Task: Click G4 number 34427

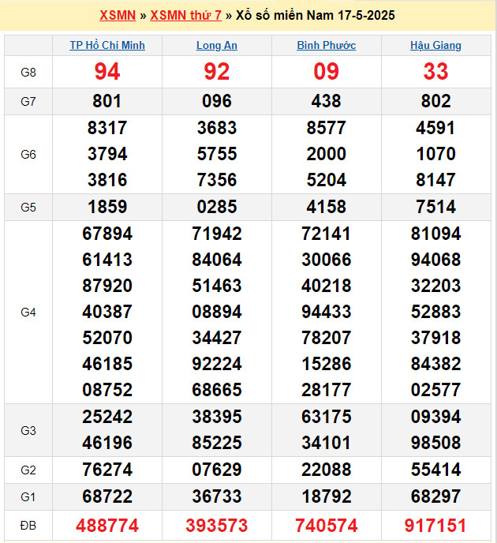Action: [x=217, y=338]
